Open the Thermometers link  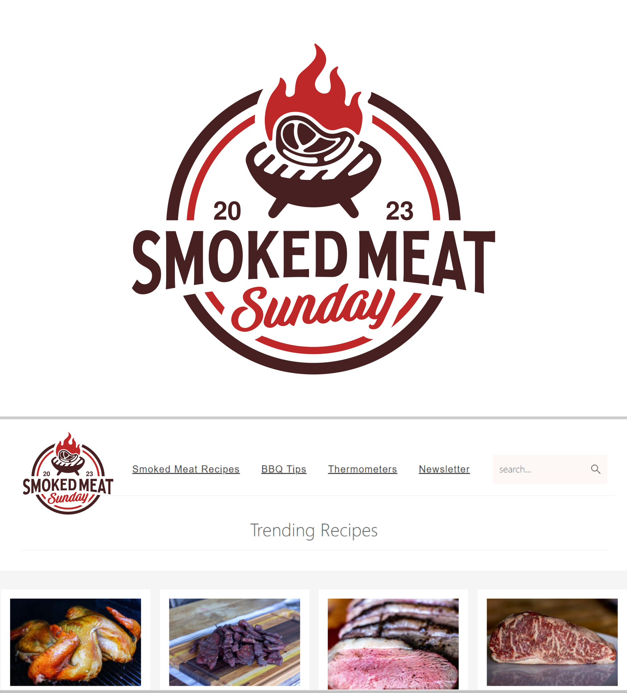pos(363,469)
